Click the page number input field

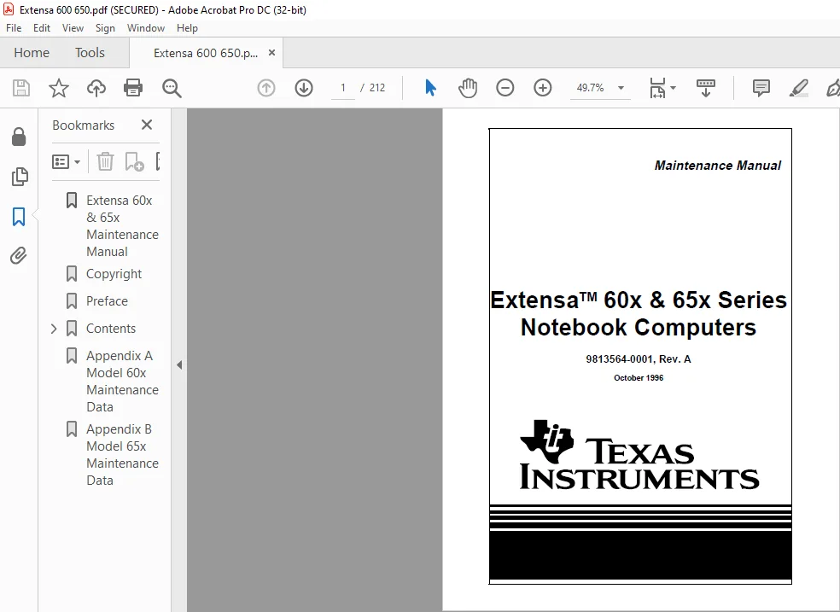click(343, 88)
